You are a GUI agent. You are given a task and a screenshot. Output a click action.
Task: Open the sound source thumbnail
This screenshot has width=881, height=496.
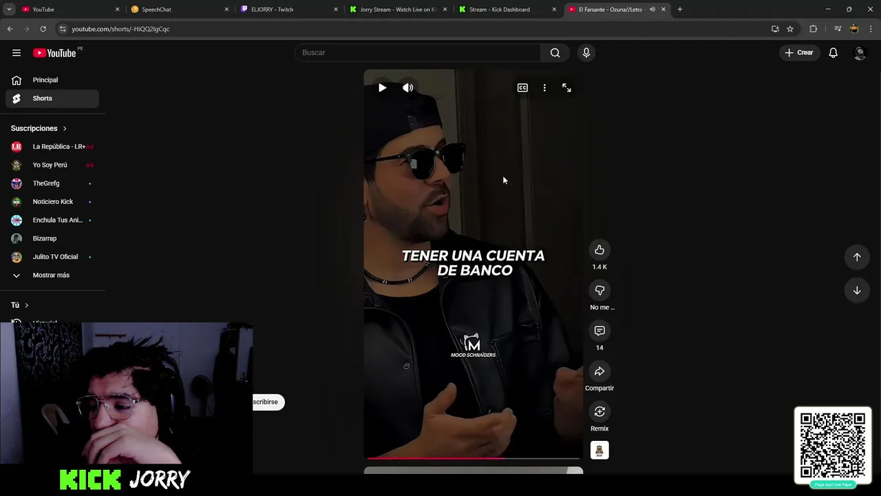599,451
